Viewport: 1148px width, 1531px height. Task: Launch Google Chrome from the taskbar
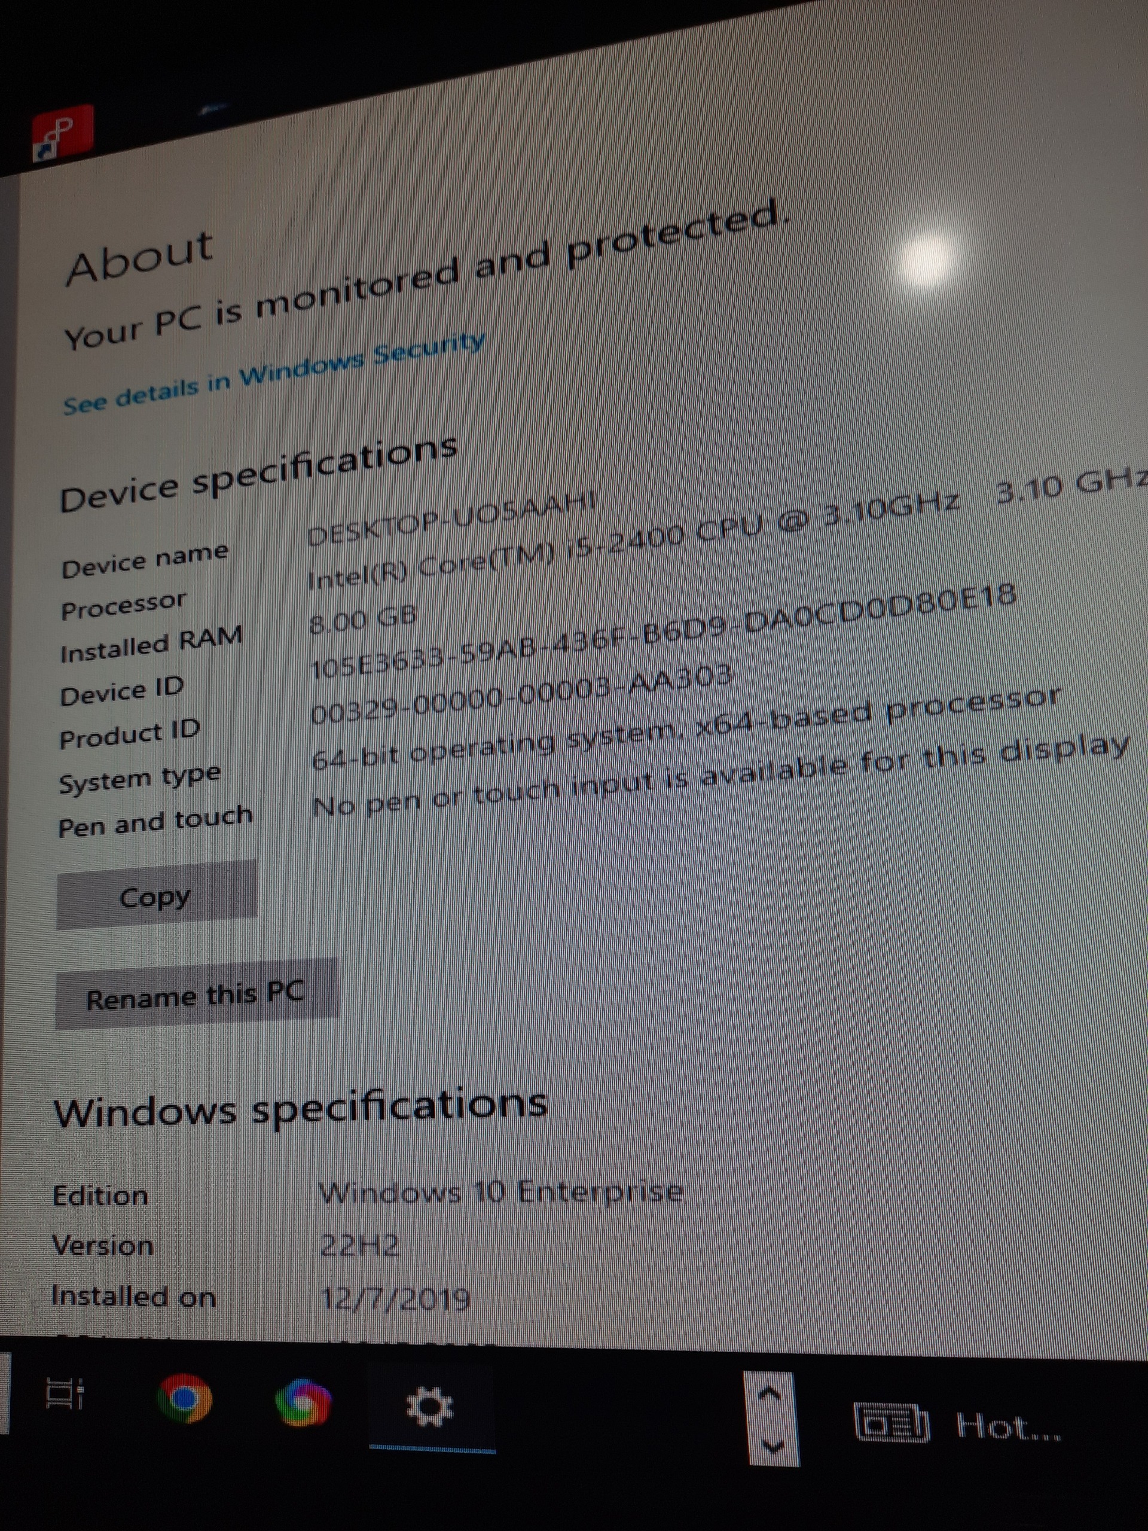(184, 1398)
